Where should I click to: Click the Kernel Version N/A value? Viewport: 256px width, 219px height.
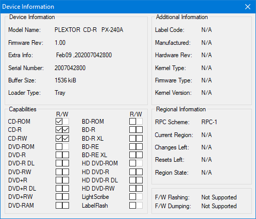(x=207, y=93)
